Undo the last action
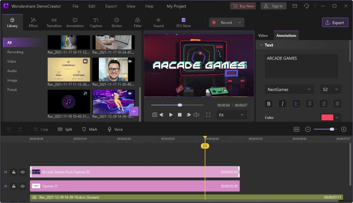 point(9,129)
